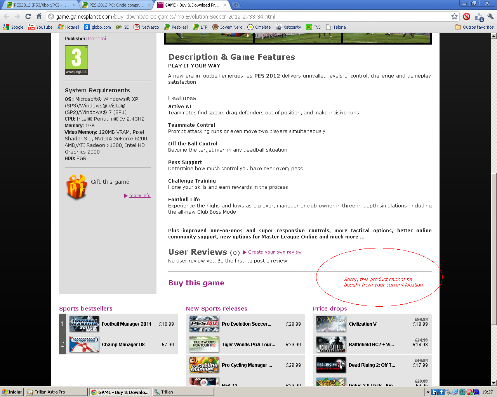The image size is (497, 397).
Task: Click the address bar URL field
Action: tap(248, 17)
